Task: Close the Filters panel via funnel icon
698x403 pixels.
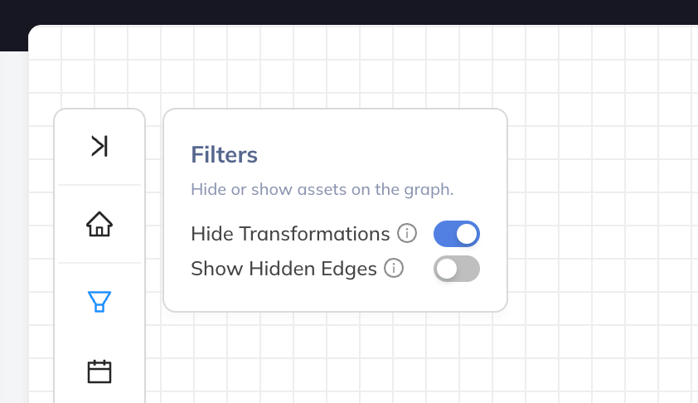Action: (x=99, y=302)
